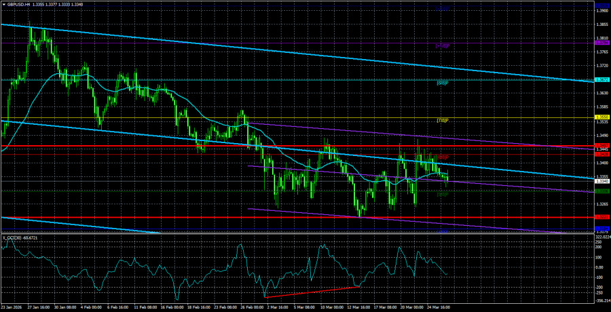Select the yellow 1.3550 price tag
The height and width of the screenshot is (312, 611).
[x=601, y=117]
